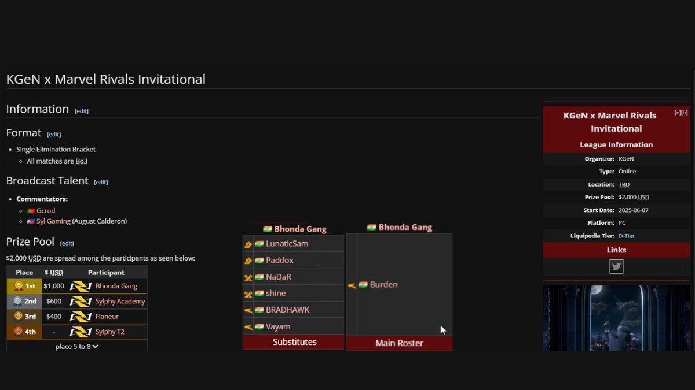The image size is (695, 390).
Task: Click the tournament banner image below Links
Action: pyautogui.click(x=616, y=317)
